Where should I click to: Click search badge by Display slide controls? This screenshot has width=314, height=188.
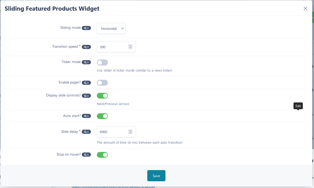[x=86, y=96]
